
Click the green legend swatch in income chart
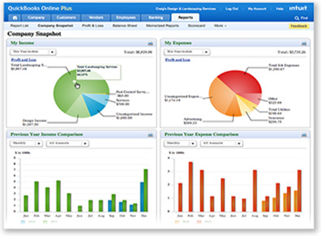[45, 222]
